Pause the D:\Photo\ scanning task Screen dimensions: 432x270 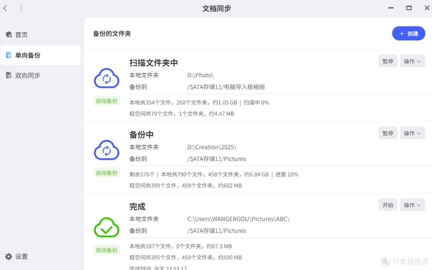tap(388, 61)
